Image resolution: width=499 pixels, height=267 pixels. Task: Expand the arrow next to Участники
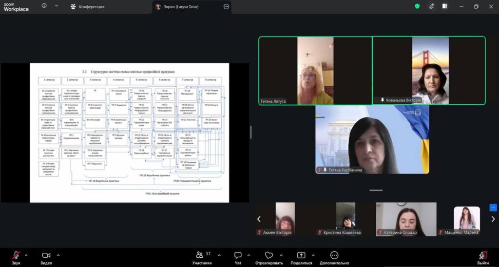pyautogui.click(x=219, y=255)
